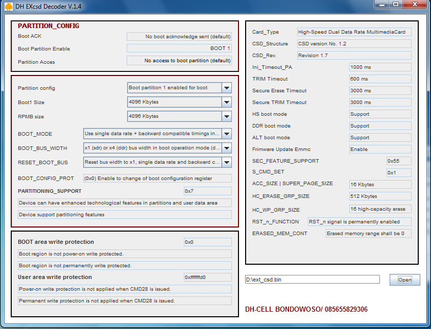This screenshot has height=329, width=431.
Task: Expand the RESET_BOOT_BUS dropdown
Action: click(x=157, y=162)
